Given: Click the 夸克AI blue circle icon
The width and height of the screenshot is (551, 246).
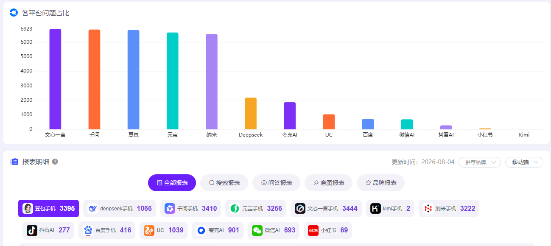Looking at the screenshot, I should tap(201, 230).
